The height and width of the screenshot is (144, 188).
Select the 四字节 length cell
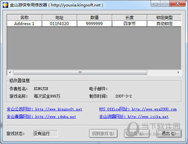click(x=129, y=24)
